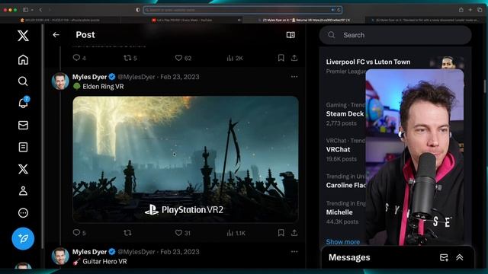The height and width of the screenshot is (274, 488).
Task: Open the VRChat trending topic
Action: (x=338, y=149)
